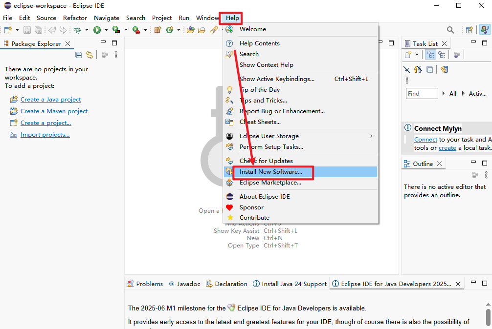This screenshot has width=492, height=329.
Task: Open the Run button dropdown arrow
Action: click(x=106, y=30)
